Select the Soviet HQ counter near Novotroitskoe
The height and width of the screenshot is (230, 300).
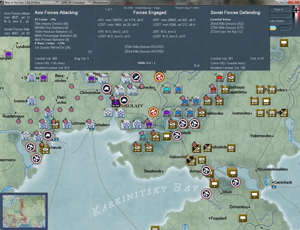[x=231, y=148]
